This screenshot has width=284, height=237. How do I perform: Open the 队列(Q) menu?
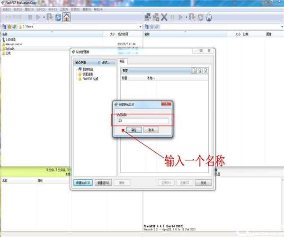click(x=41, y=9)
